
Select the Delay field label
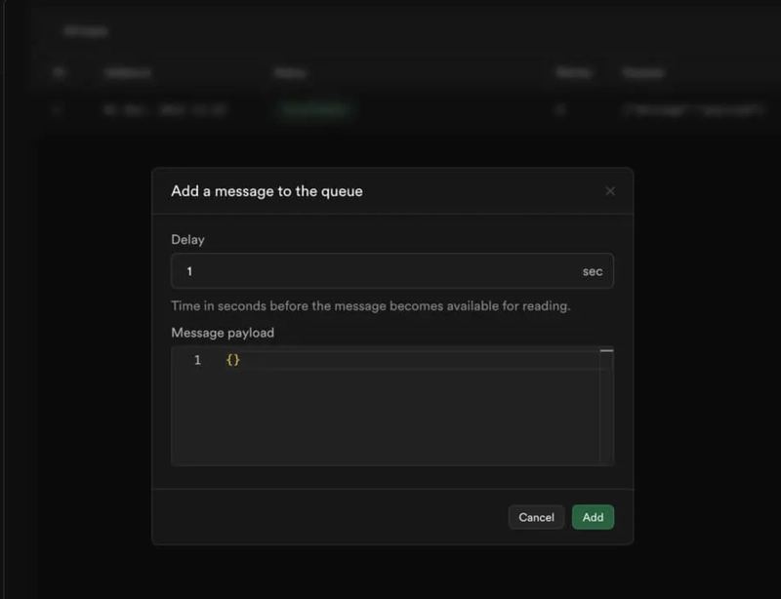(x=187, y=239)
